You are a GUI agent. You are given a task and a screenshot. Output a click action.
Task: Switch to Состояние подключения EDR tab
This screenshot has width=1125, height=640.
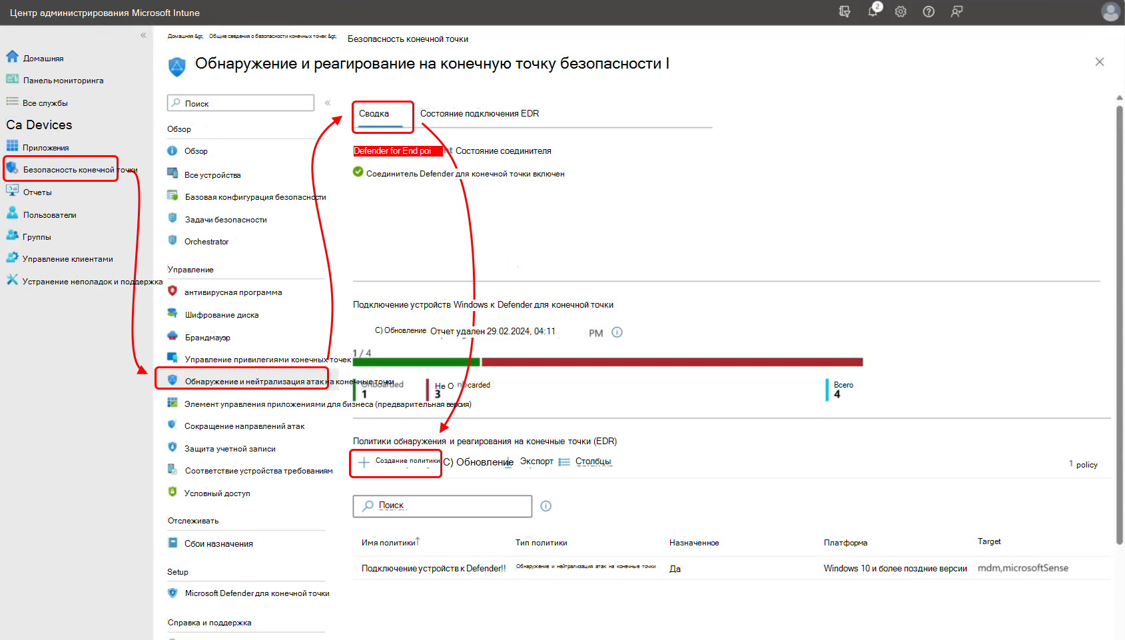[x=480, y=114]
